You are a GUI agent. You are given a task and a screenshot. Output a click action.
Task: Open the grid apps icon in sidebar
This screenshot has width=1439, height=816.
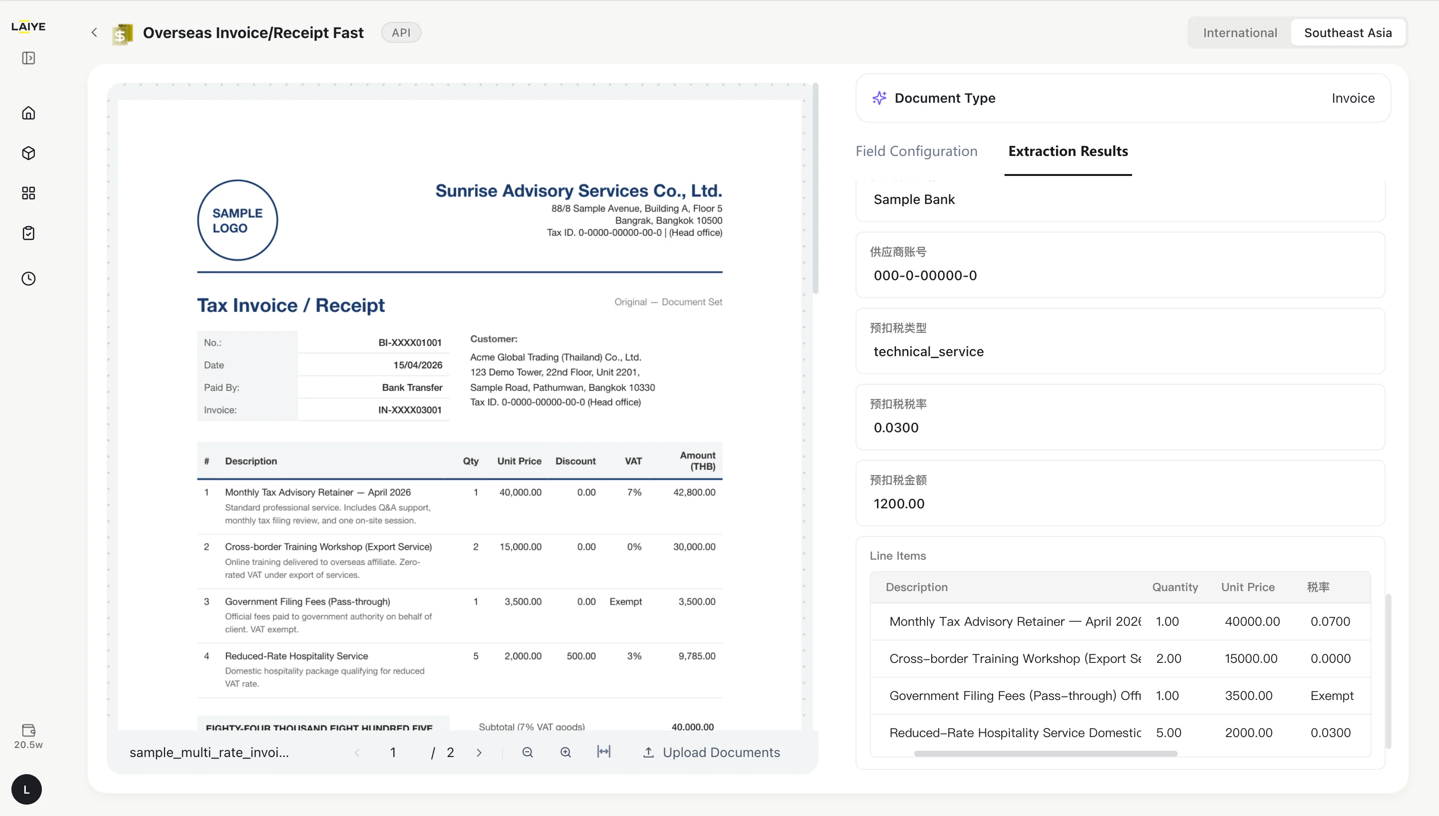pos(29,194)
